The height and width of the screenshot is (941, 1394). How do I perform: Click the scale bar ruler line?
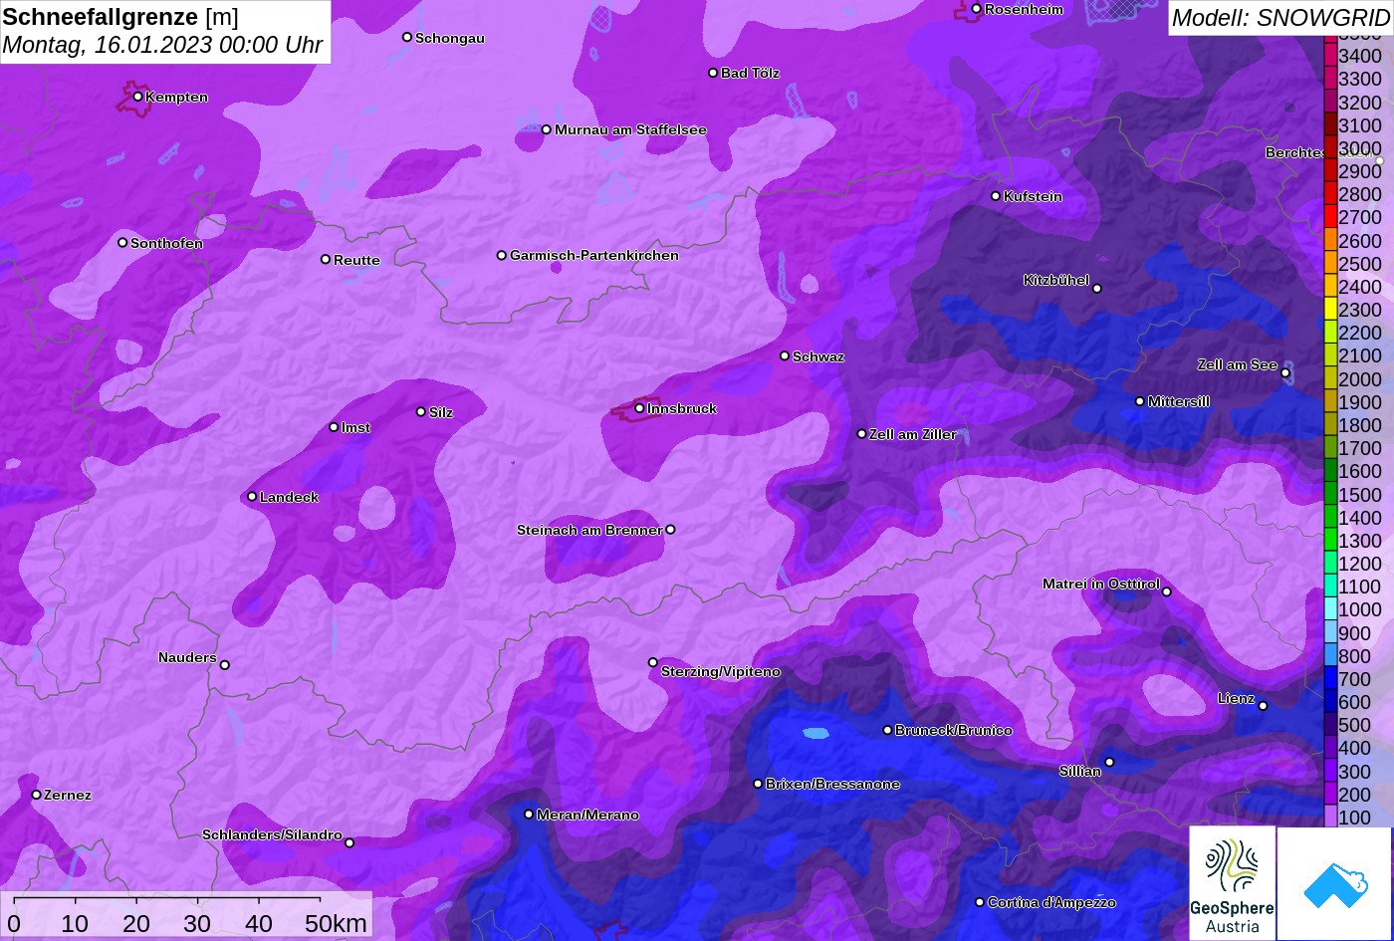pyautogui.click(x=167, y=900)
